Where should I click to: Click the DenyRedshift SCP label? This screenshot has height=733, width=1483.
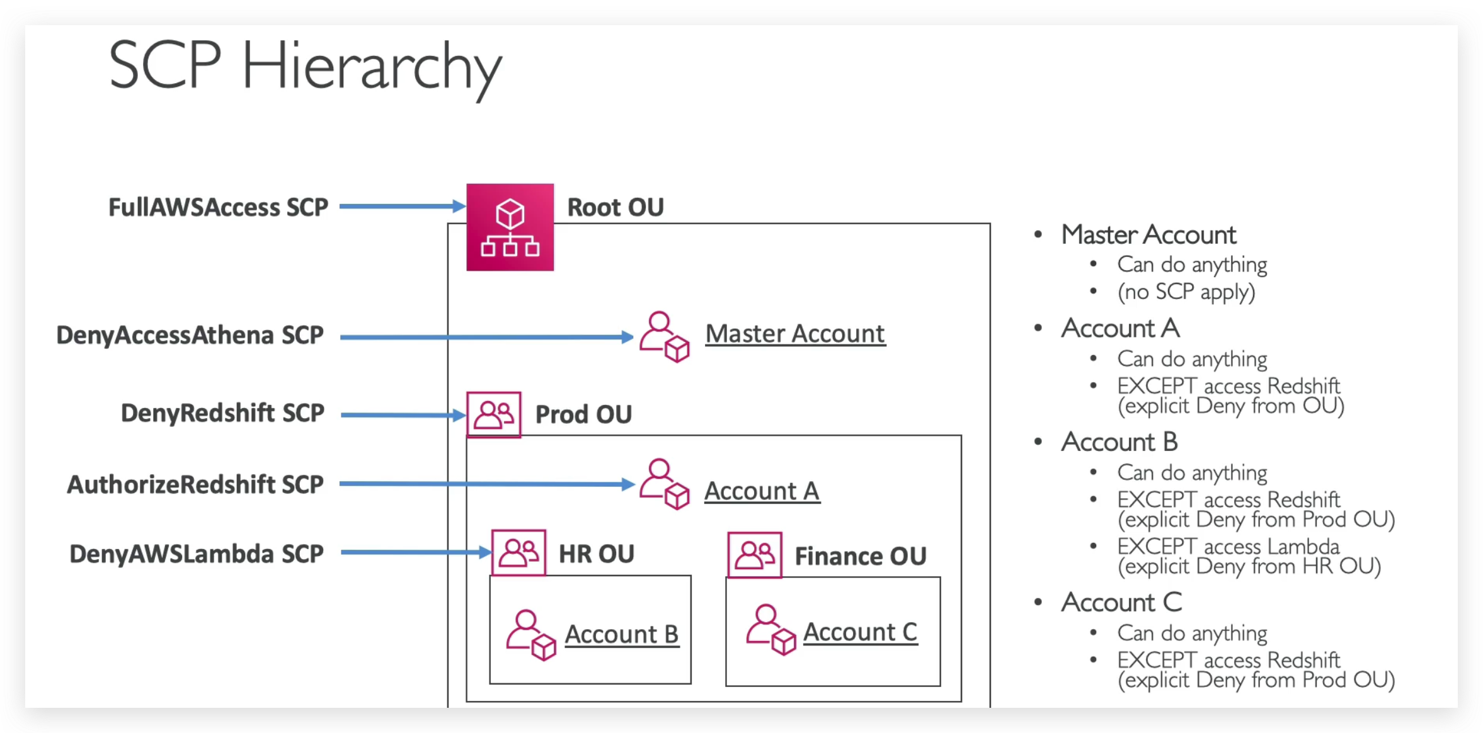[x=222, y=413]
